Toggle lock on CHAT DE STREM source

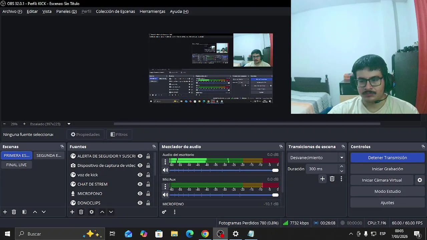(x=148, y=184)
